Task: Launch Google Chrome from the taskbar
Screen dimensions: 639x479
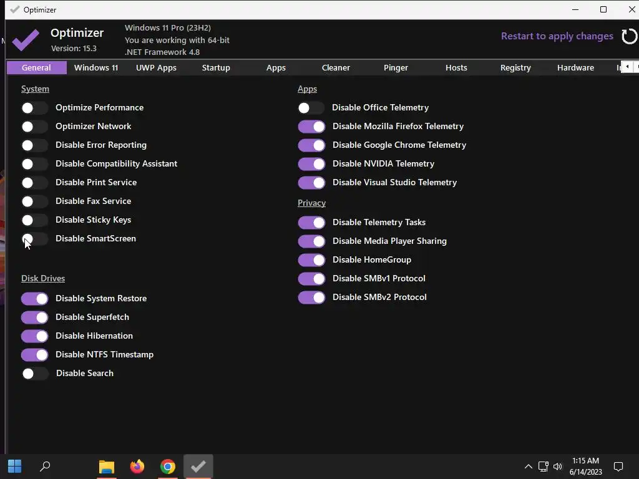Action: [x=168, y=467]
